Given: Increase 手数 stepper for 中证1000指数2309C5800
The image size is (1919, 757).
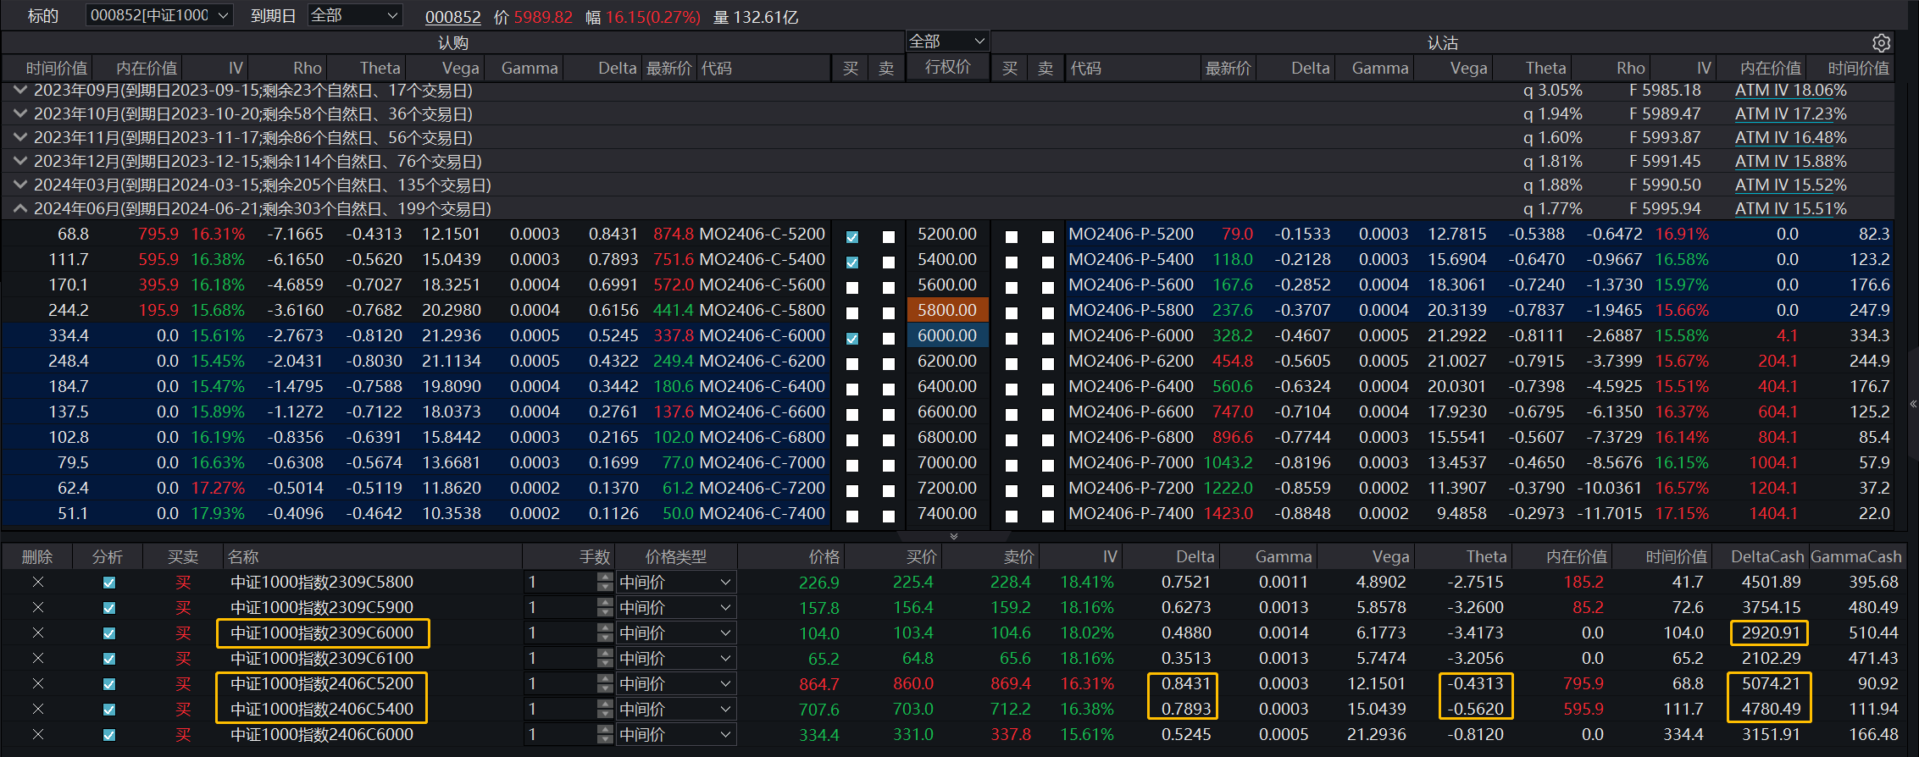Looking at the screenshot, I should click(604, 577).
